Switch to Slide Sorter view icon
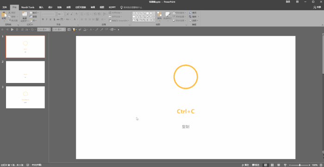 click(272, 165)
